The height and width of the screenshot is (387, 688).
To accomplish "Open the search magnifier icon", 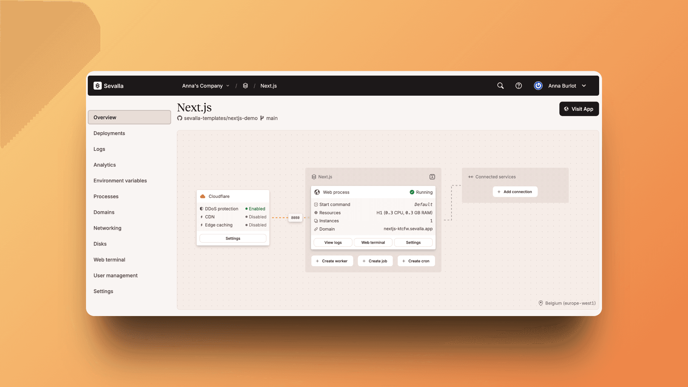I will [x=501, y=86].
